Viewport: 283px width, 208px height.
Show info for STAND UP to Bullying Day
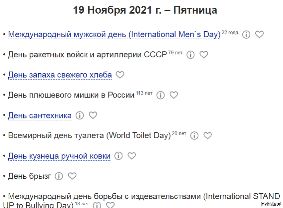pyautogui.click(x=97, y=205)
